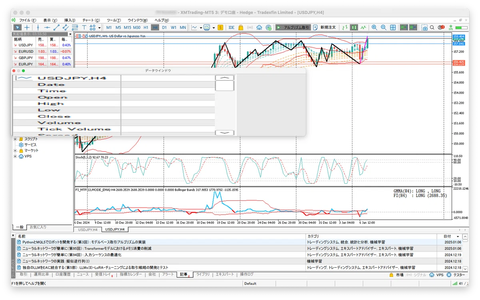Switch to second USDJPY,H4 chart tab
480x300 pixels.
[x=114, y=230]
